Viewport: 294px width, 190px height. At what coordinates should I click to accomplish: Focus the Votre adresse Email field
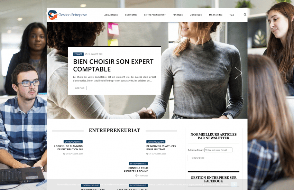[218, 150]
